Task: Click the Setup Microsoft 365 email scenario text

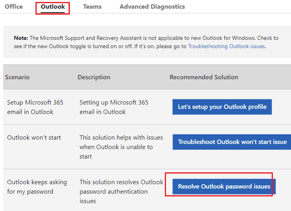Action: pos(35,107)
